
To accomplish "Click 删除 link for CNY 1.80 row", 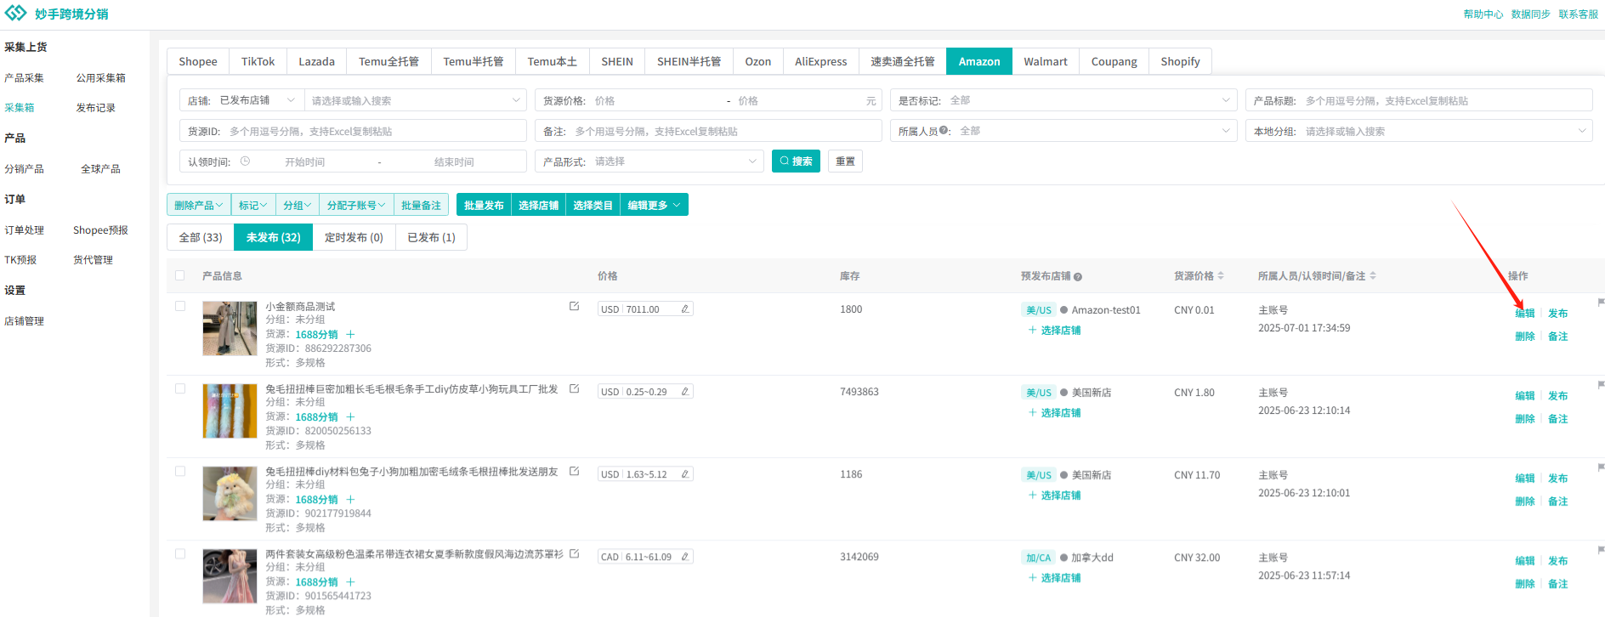I will point(1525,419).
